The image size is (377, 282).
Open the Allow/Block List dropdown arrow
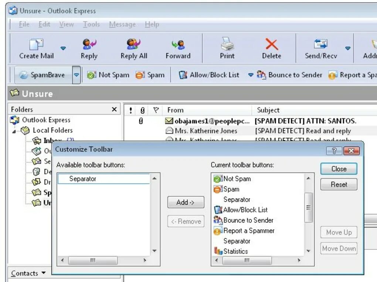pyautogui.click(x=251, y=75)
